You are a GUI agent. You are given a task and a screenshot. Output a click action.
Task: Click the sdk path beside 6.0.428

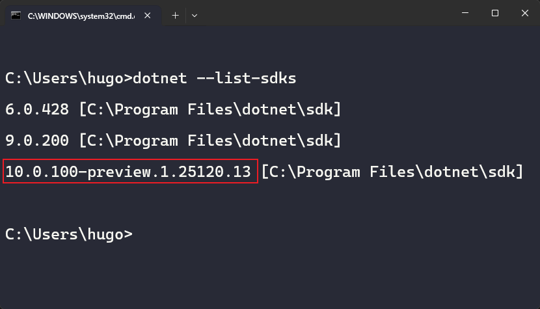210,109
